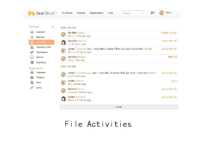This screenshot has height=150, width=201.
Task: Open the test7.md file link
Action: [x=80, y=97]
